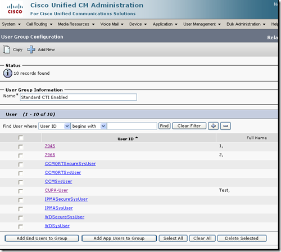Open the IPMASecureSysUser link
Image resolution: width=281 pixels, height=252 pixels.
tap(66, 199)
